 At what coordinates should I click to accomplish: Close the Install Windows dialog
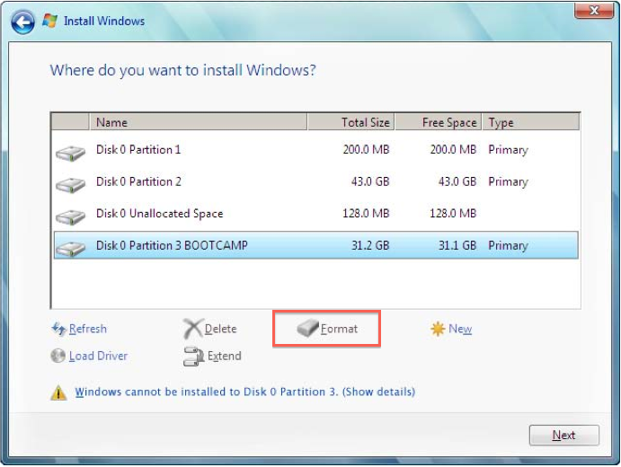pos(594,10)
